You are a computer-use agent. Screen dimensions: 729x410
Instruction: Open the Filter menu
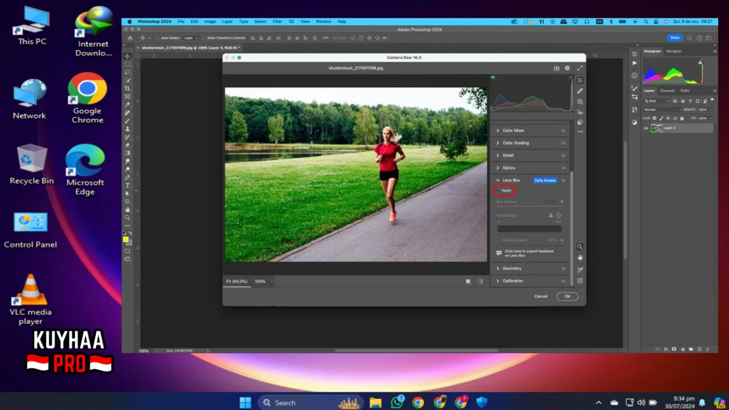pos(277,22)
